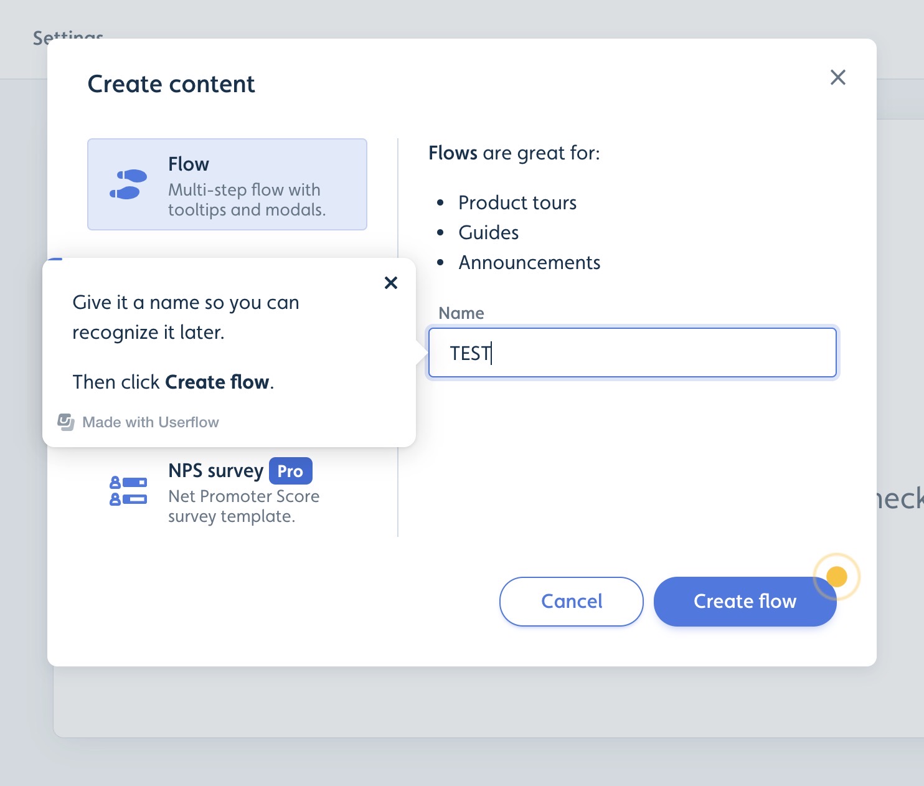Choose the NPS survey template card
Image resolution: width=924 pixels, height=786 pixels.
tap(227, 492)
